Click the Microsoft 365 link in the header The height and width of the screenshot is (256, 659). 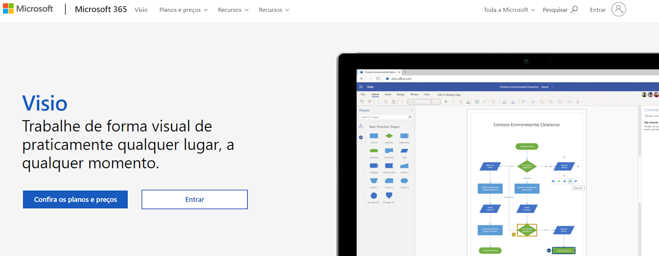tap(101, 9)
